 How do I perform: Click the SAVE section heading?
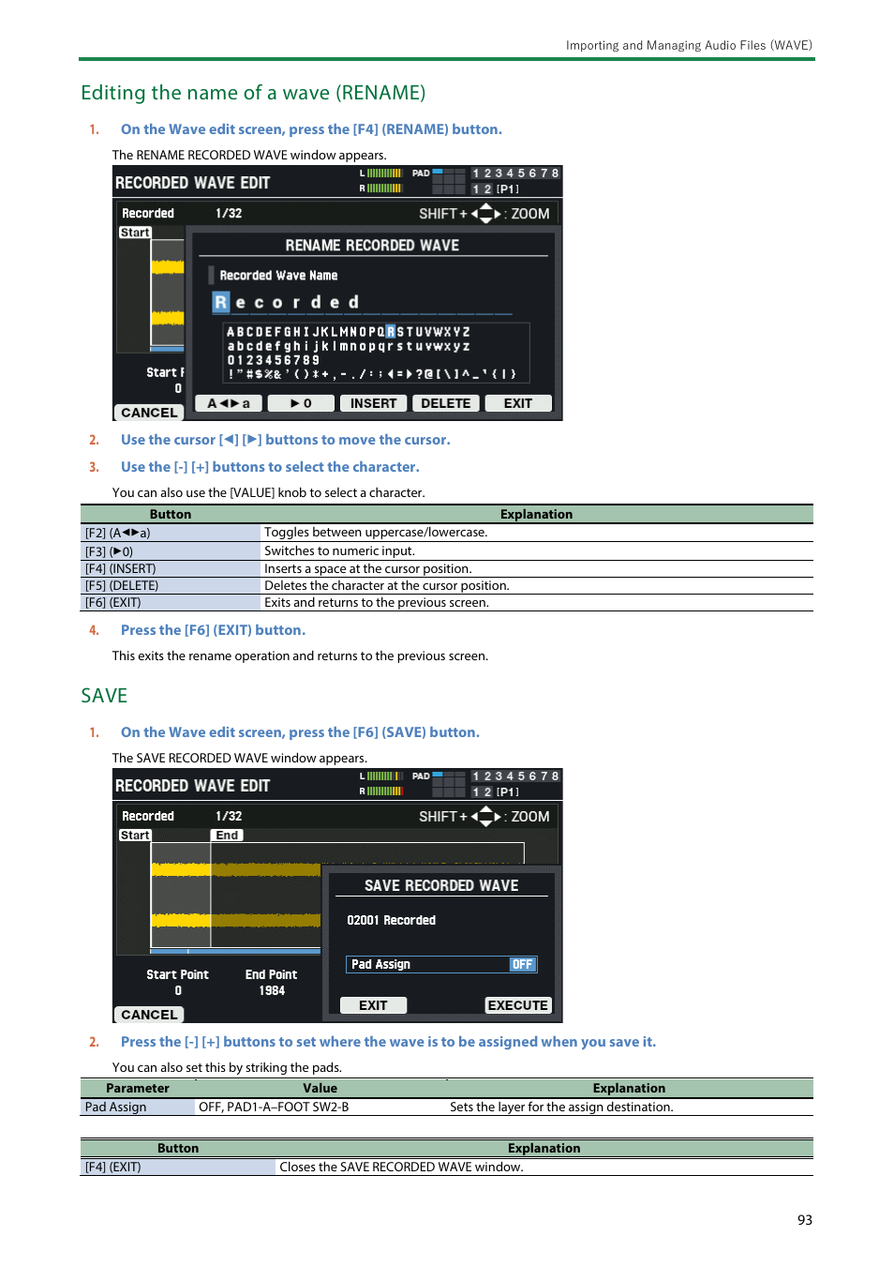tap(104, 696)
